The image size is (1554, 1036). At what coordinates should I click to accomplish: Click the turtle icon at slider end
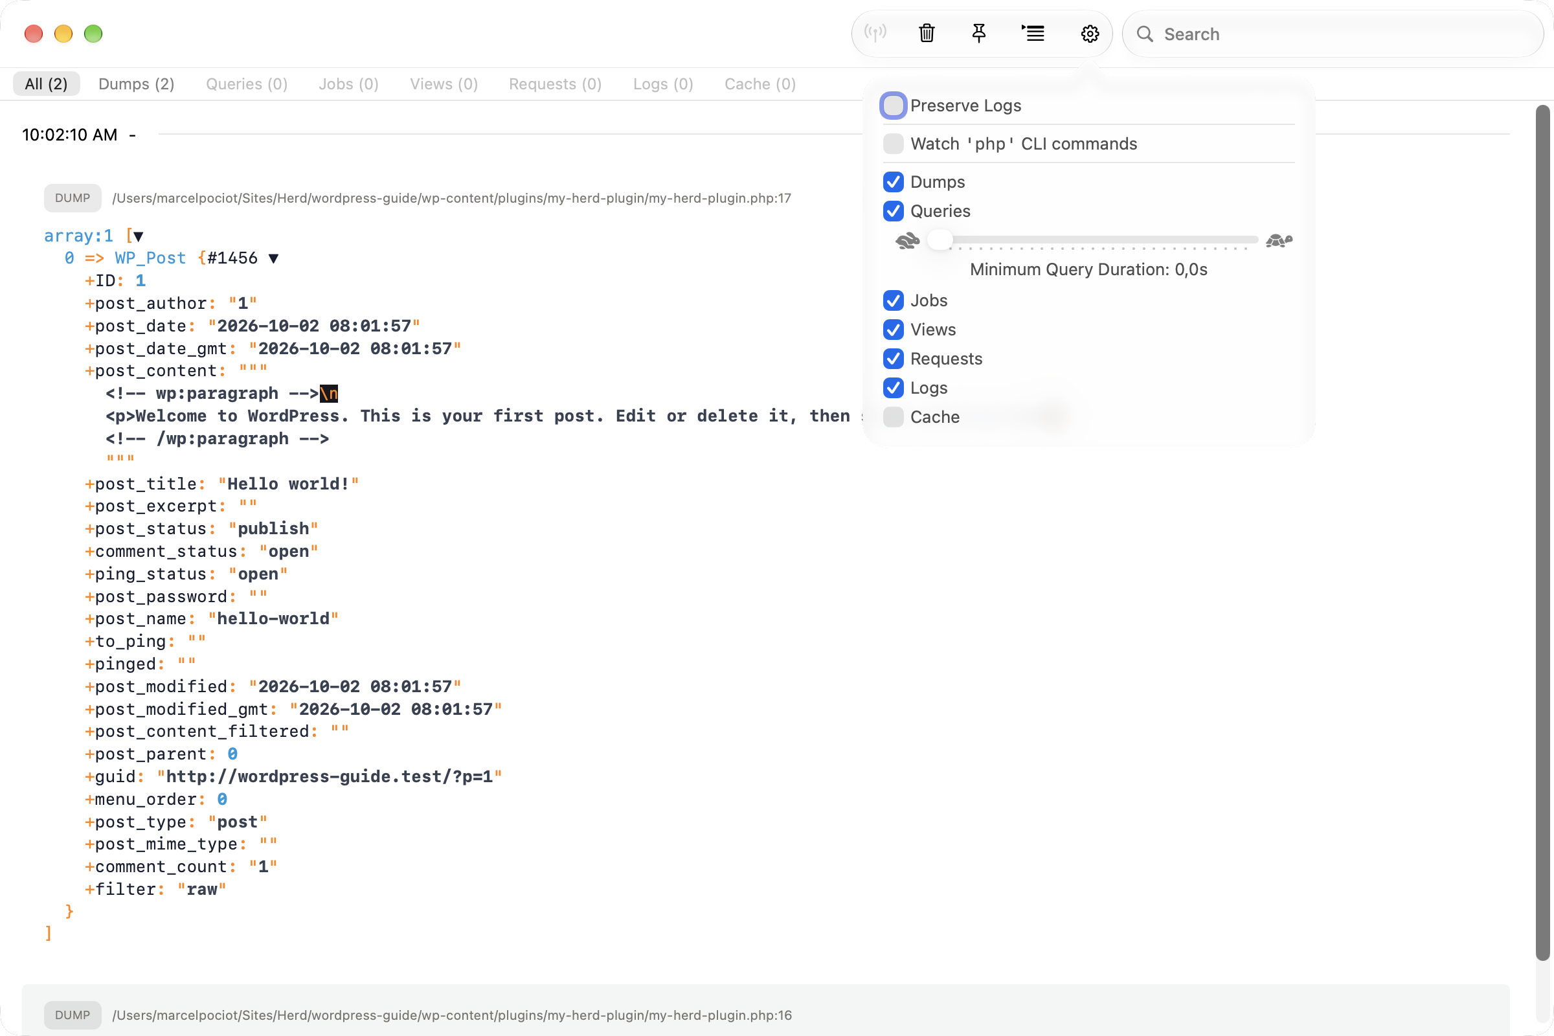click(1278, 240)
